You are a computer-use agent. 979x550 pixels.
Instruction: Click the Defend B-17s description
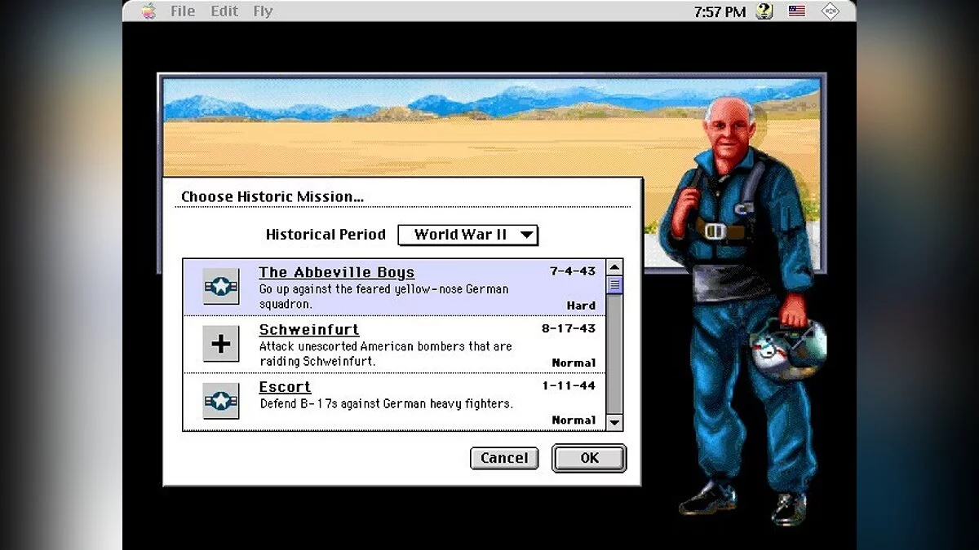386,403
